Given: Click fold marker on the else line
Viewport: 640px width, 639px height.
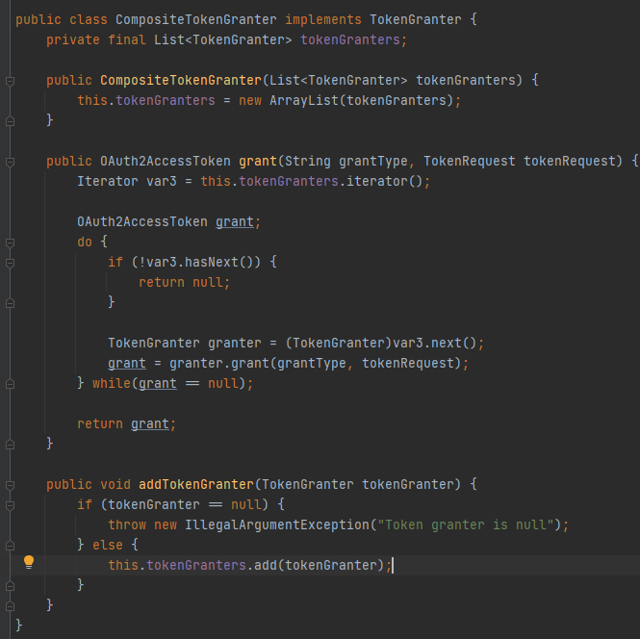Looking at the screenshot, I should (11, 546).
